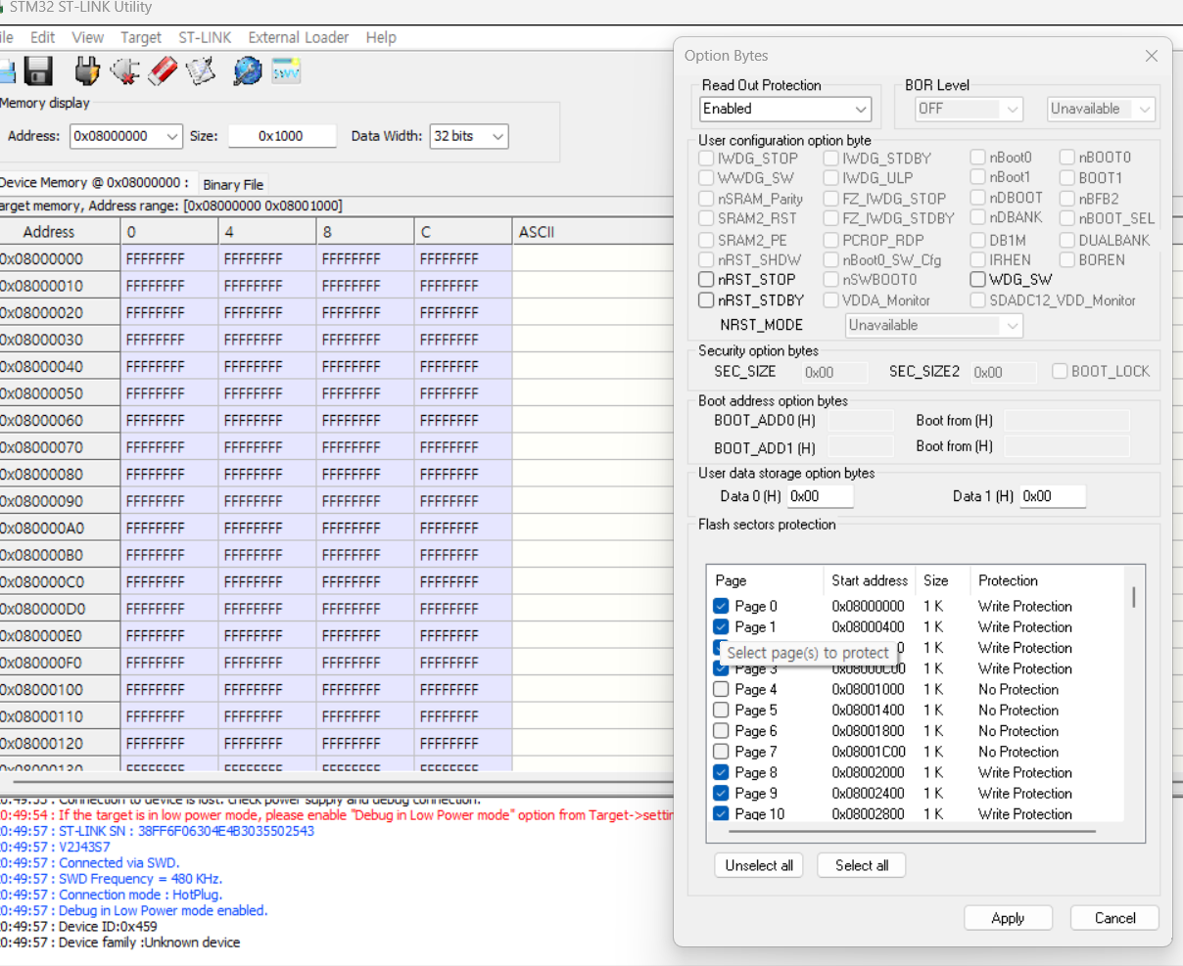Open the Read Out Protection dropdown
The width and height of the screenshot is (1183, 966).
tap(858, 109)
